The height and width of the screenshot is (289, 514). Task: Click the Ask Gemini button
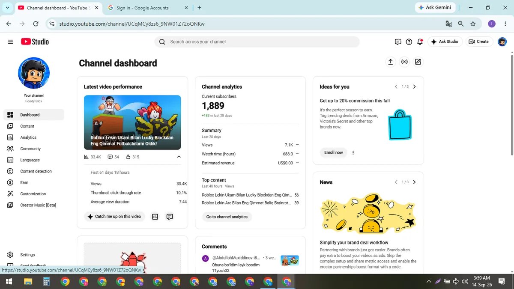click(435, 7)
